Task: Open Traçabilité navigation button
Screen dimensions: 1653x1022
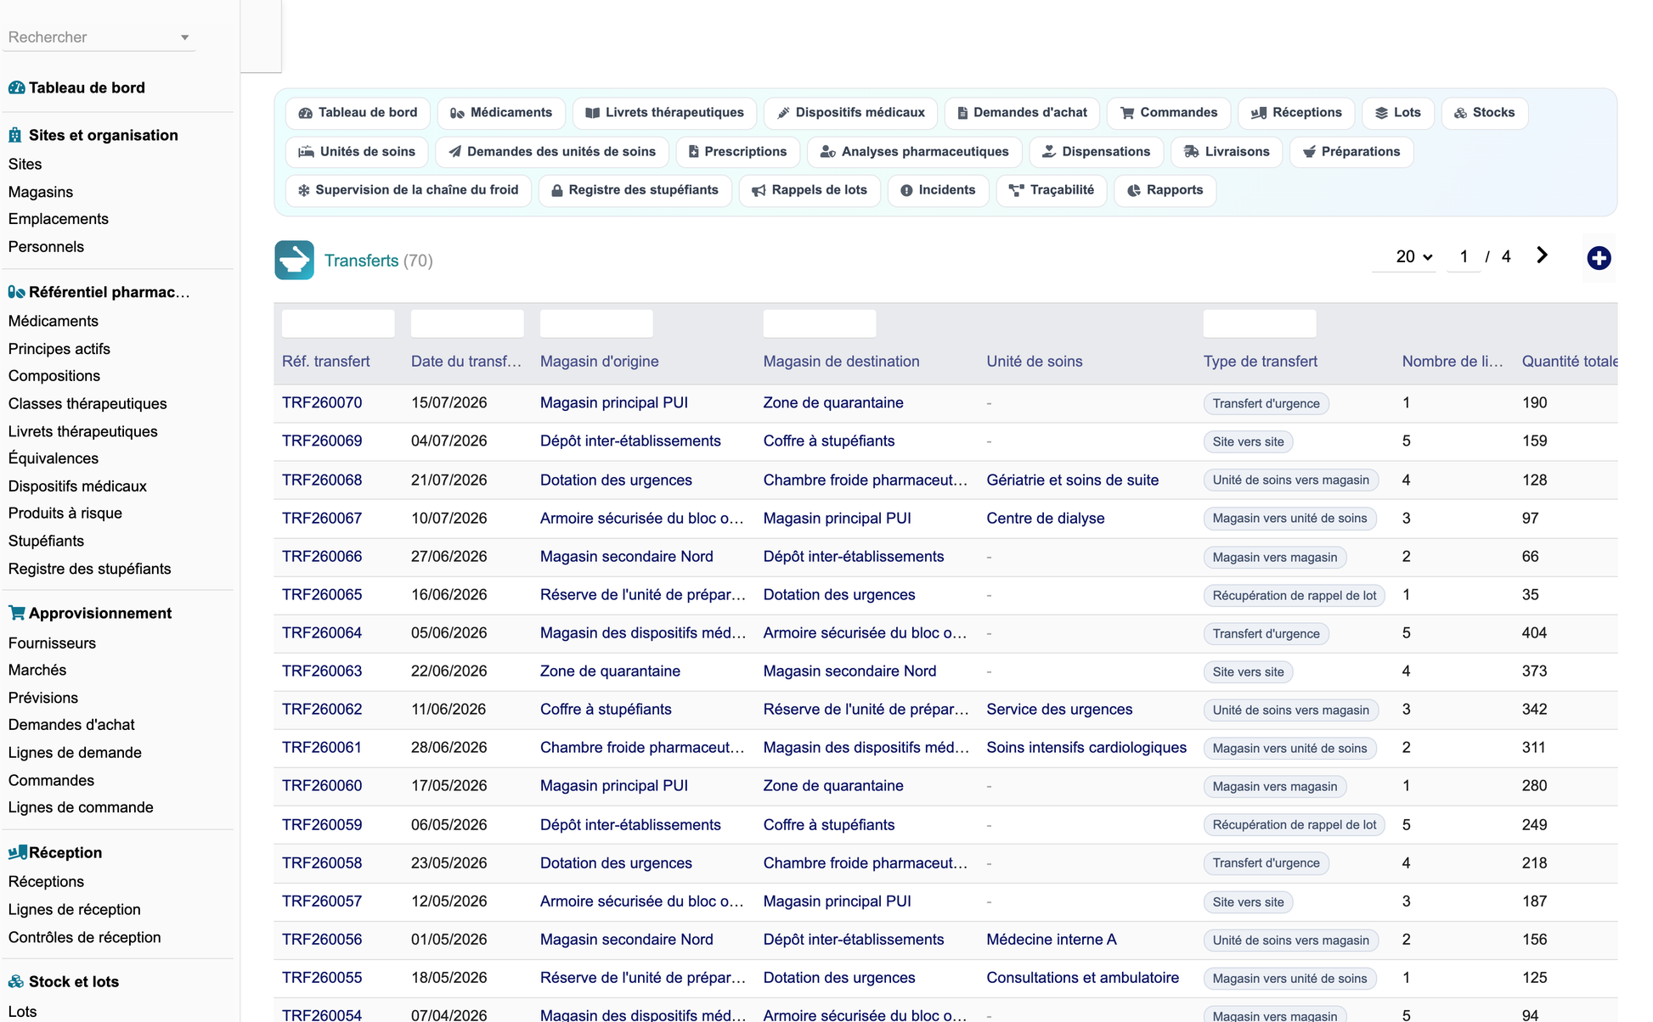Action: pyautogui.click(x=1052, y=190)
